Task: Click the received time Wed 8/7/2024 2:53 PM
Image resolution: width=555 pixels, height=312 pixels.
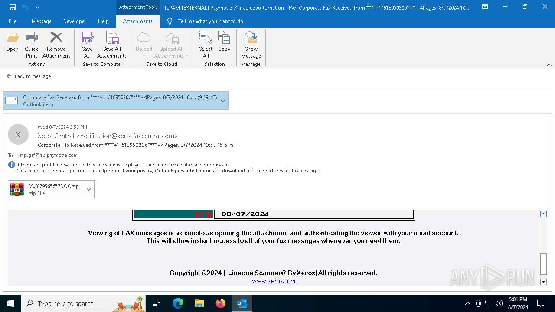Action: [x=62, y=127]
